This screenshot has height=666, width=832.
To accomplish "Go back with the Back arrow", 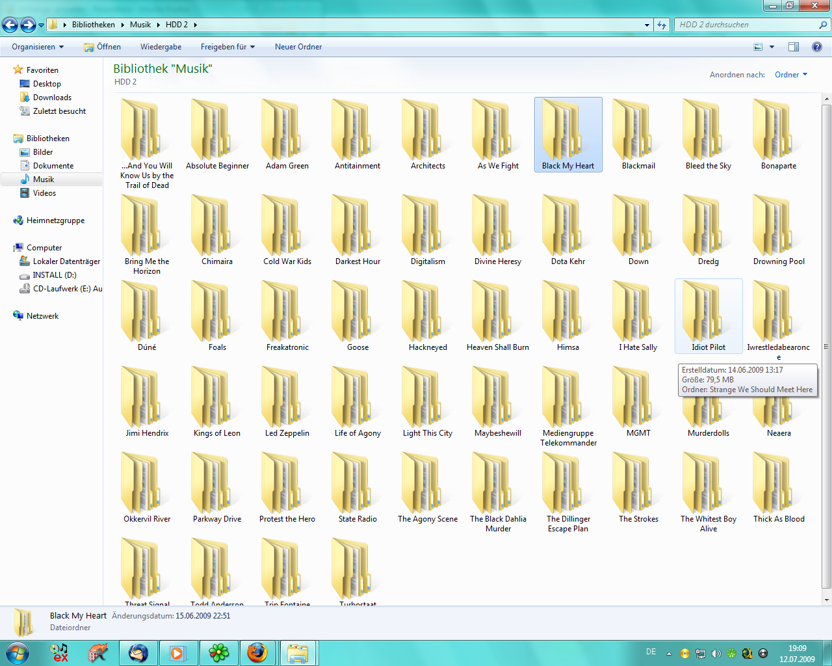I will (x=10, y=25).
